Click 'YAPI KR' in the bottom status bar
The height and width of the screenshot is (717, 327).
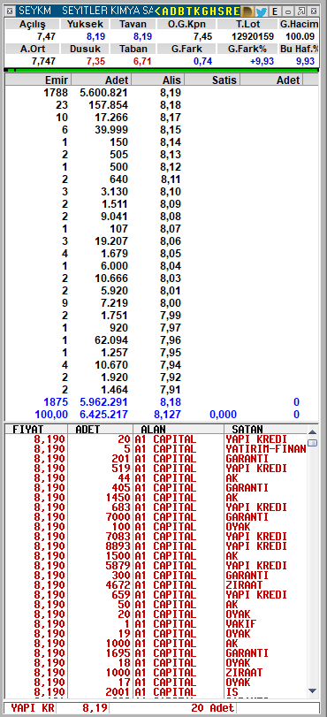(33, 708)
